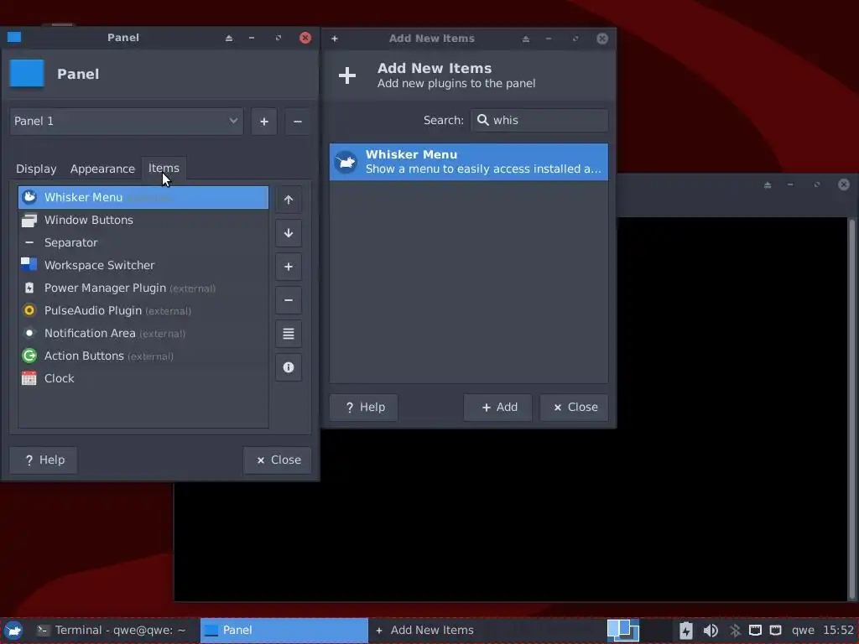The width and height of the screenshot is (859, 644).
Task: Roll up the Add New Items window with shade button
Action: 526,39
